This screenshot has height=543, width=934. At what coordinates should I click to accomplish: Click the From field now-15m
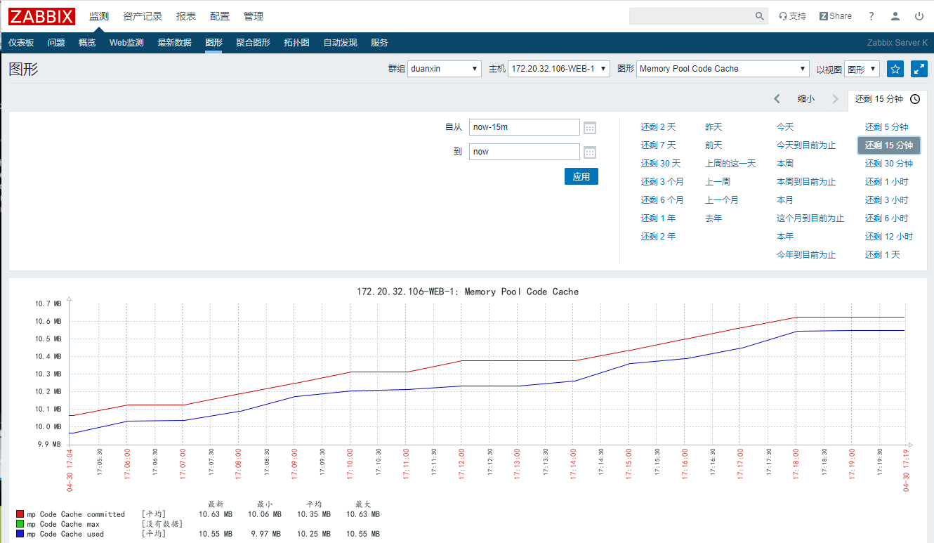pos(525,127)
